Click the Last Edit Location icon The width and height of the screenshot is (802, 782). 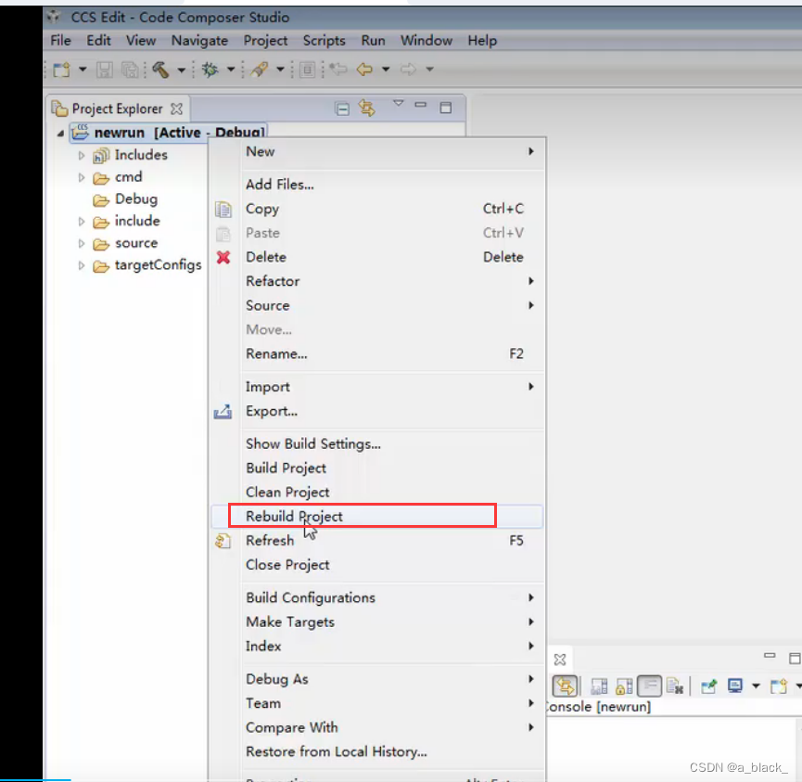(338, 69)
